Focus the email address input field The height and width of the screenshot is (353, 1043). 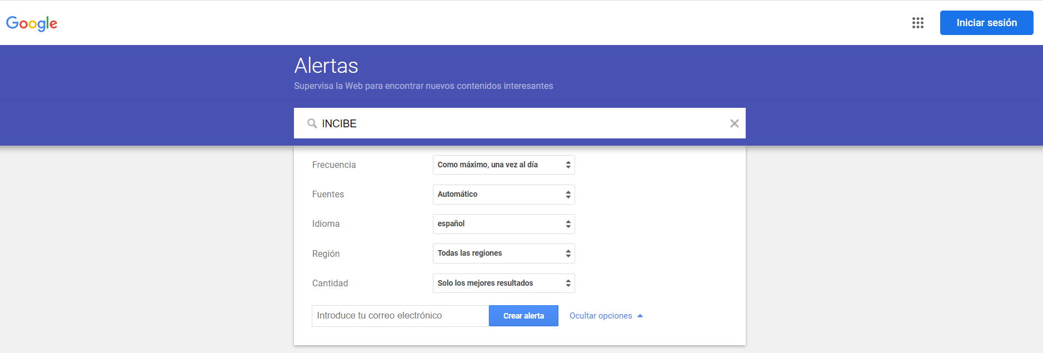pyautogui.click(x=400, y=316)
